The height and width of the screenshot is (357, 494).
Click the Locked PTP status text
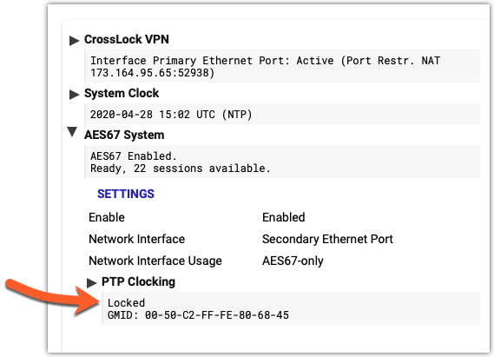click(x=126, y=303)
